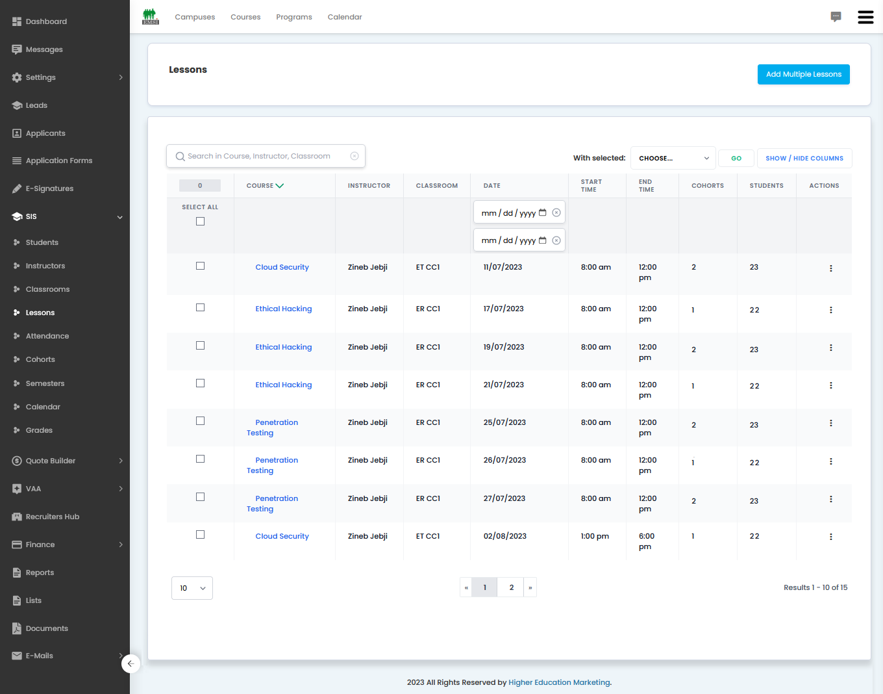Image resolution: width=883 pixels, height=694 pixels.
Task: Select the 17/07/2023 Ethical Hacking lesson checkbox
Action: tap(200, 308)
